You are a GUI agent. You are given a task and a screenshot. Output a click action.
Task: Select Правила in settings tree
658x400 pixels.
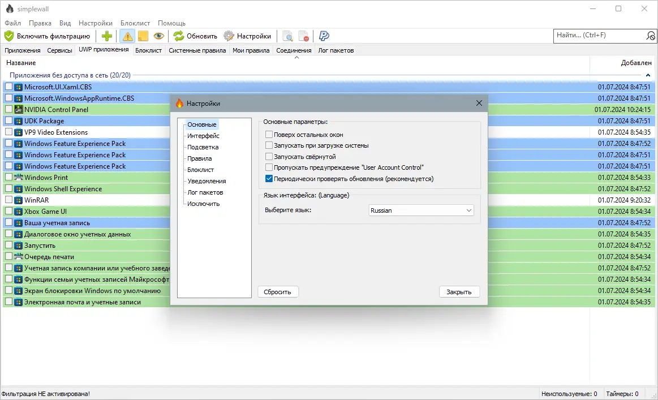[x=199, y=158]
